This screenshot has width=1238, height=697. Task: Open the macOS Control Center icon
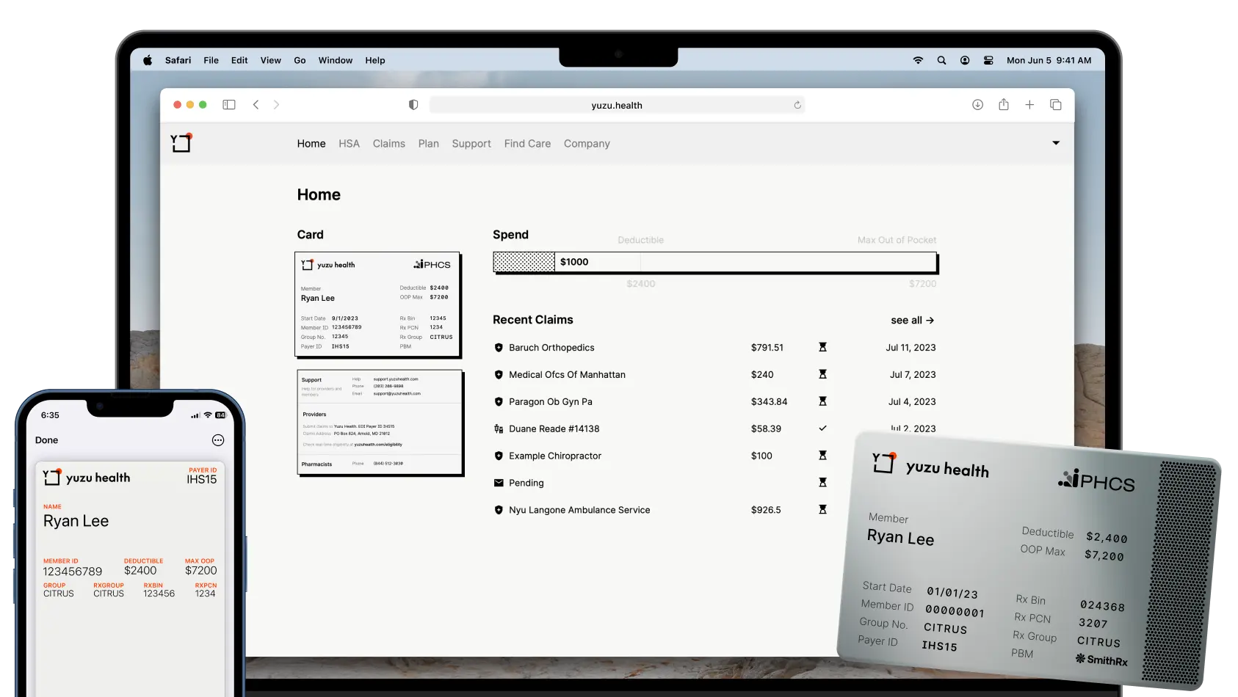tap(988, 60)
